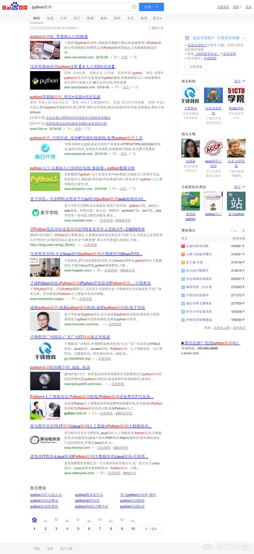Open the 余国荔 portrait thumbnail

click(190, 148)
